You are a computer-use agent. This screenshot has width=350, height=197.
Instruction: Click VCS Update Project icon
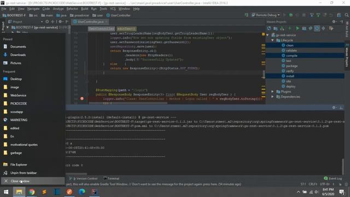pyautogui.click(x=312, y=15)
